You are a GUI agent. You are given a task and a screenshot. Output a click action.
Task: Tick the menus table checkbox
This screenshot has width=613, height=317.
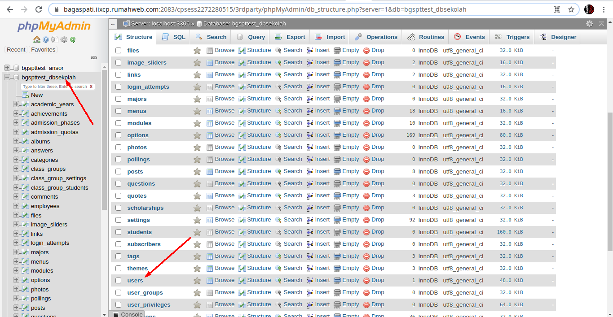(119, 111)
